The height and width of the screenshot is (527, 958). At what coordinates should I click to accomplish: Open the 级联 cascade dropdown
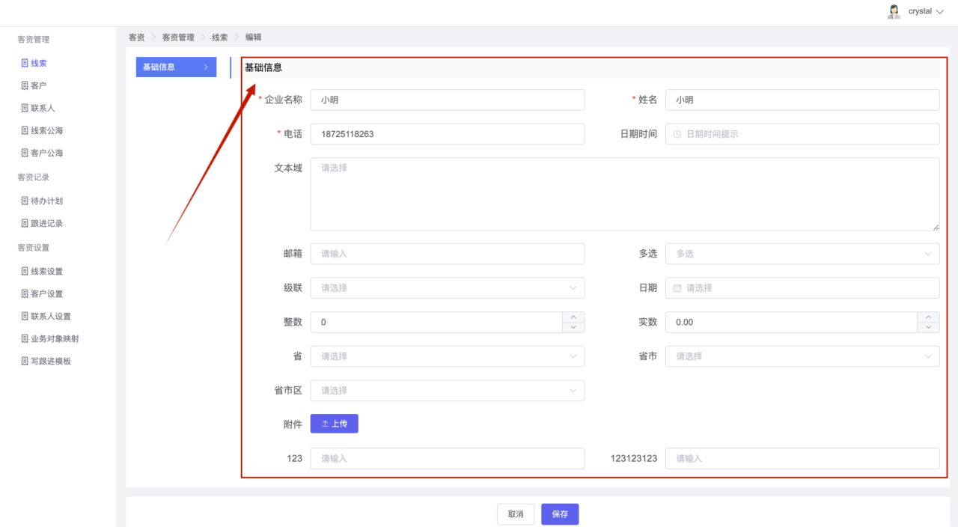pos(447,288)
